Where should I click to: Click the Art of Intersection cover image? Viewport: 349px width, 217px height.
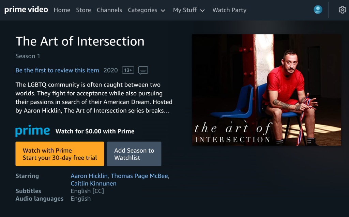267,90
